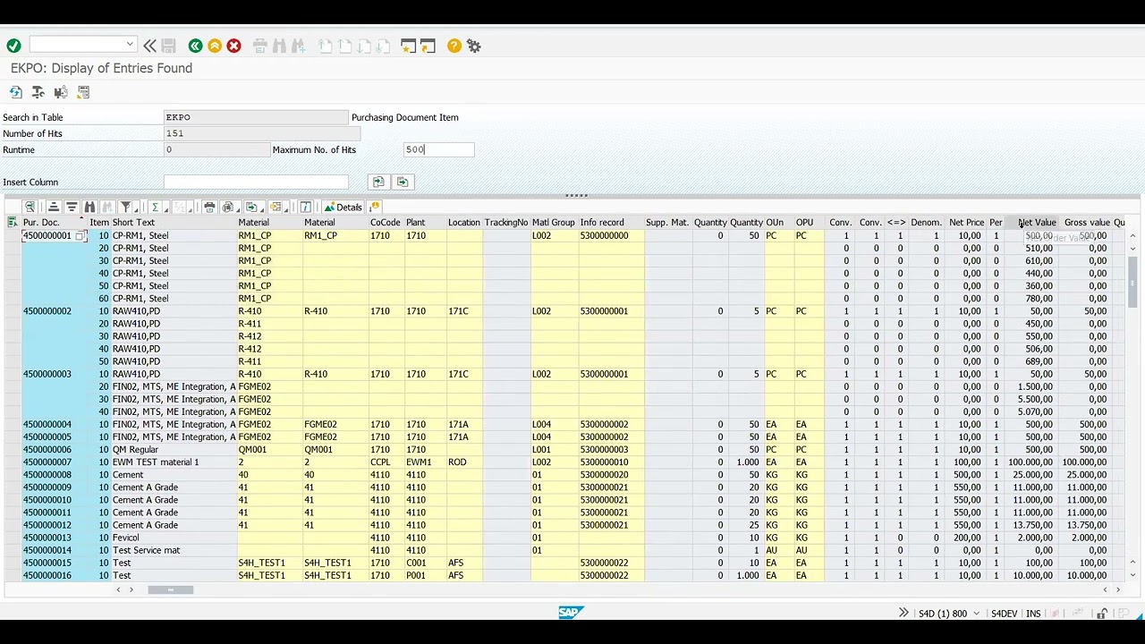Click the Set Filter funnel icon
The height and width of the screenshot is (644, 1145).
click(126, 207)
